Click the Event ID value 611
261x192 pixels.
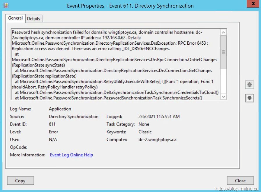click(x=52, y=124)
